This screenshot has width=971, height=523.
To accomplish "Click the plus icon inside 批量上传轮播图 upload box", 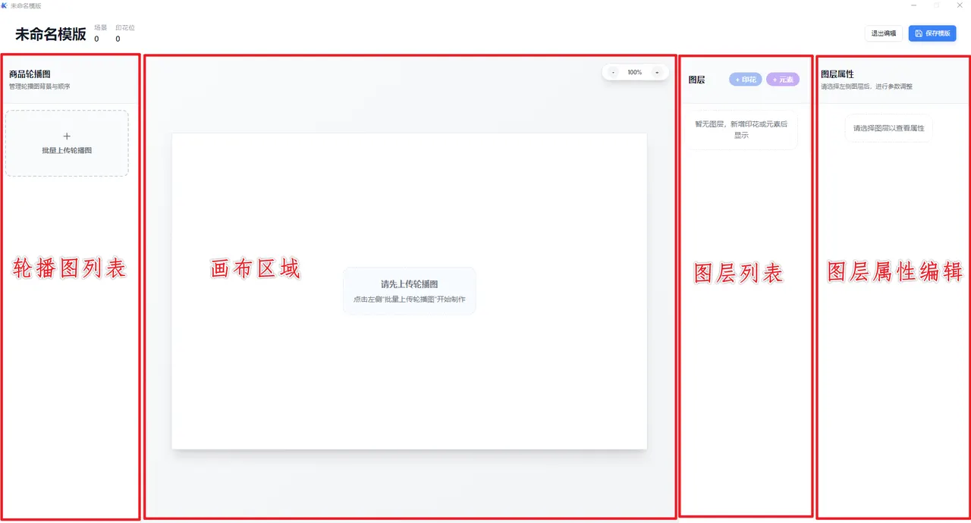I will point(67,136).
